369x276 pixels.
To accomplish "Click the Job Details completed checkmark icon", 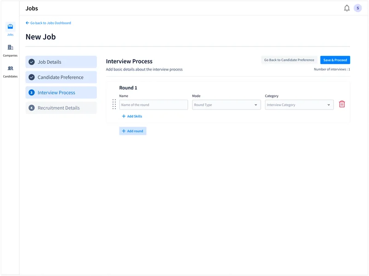I will point(31,62).
